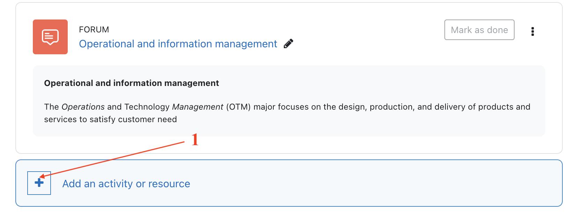Click the FORUM label above the title
The height and width of the screenshot is (213, 576).
pyautogui.click(x=94, y=30)
